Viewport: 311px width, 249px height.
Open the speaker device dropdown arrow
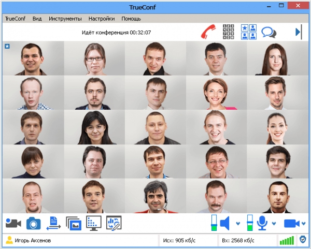point(238,224)
